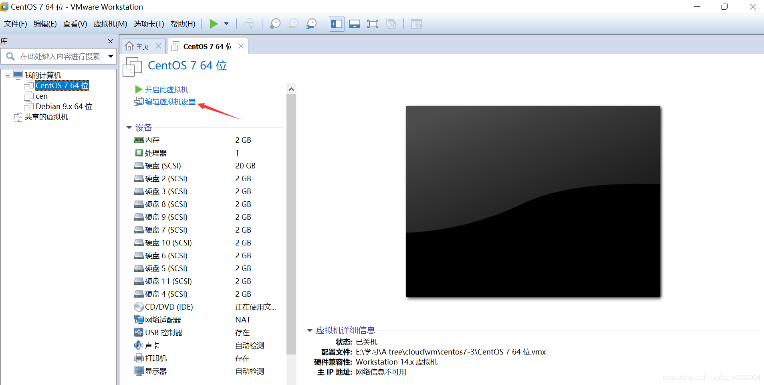
Task: Click the Unity mode toolbar icon
Action: pos(391,24)
